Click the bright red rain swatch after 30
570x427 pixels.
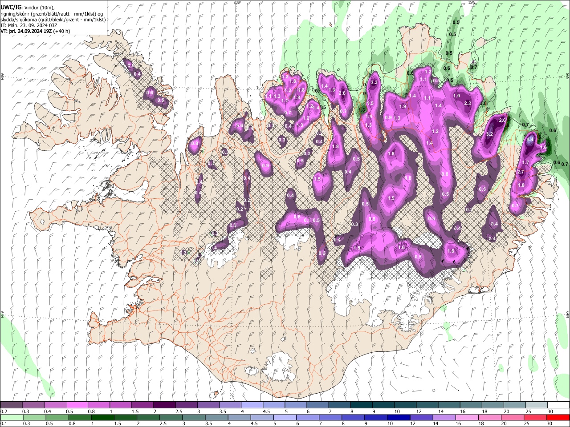(558, 417)
